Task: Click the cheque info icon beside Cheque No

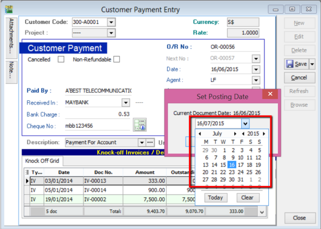Action: tap(139, 126)
